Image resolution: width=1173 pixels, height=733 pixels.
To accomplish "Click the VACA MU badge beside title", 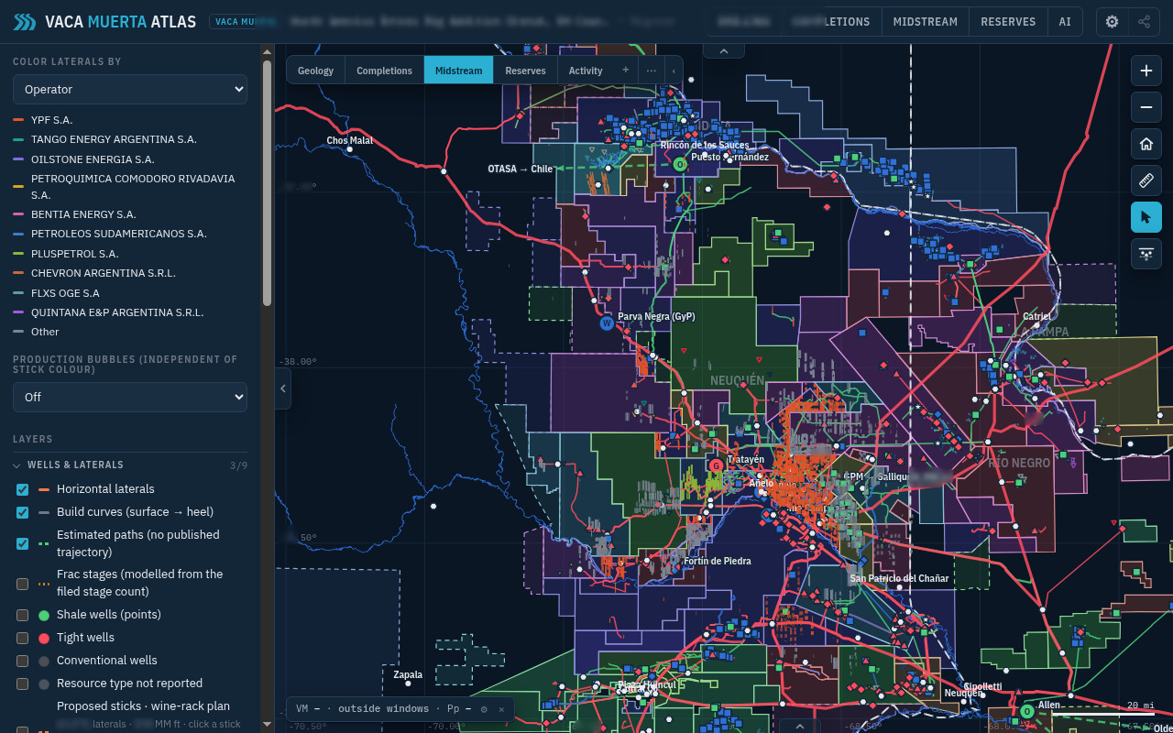I will (233, 21).
